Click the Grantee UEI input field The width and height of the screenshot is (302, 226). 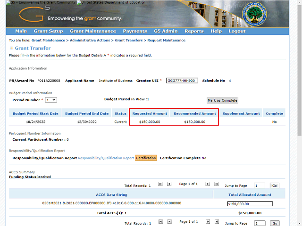pos(182,81)
